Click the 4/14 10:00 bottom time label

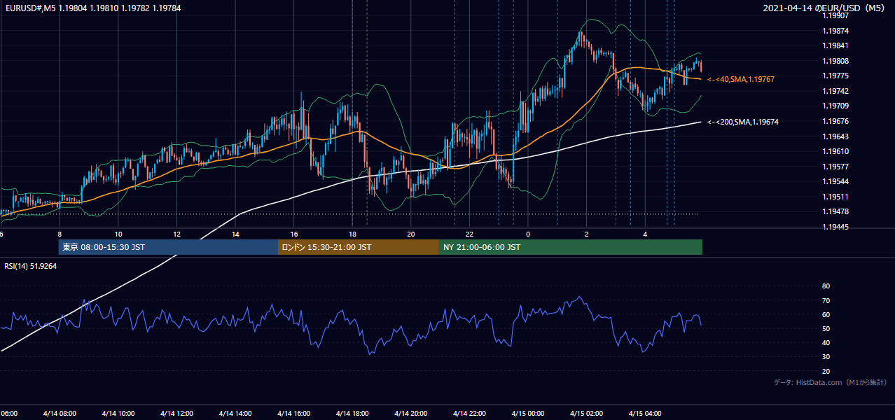[118, 414]
